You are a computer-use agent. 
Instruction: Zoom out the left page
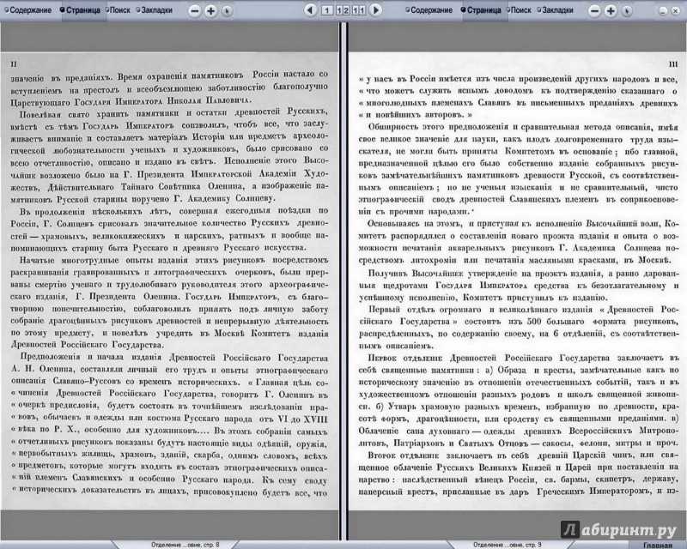[x=195, y=11]
